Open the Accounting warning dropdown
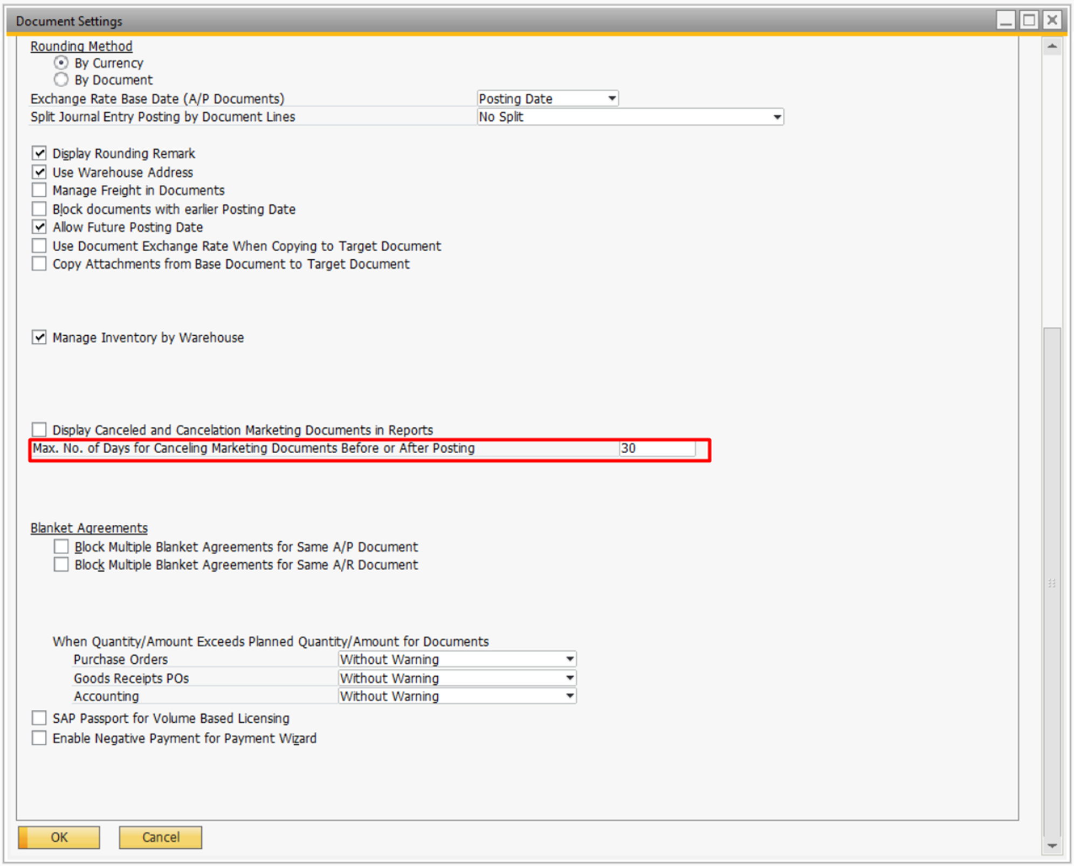The image size is (1074, 866). pyautogui.click(x=569, y=696)
